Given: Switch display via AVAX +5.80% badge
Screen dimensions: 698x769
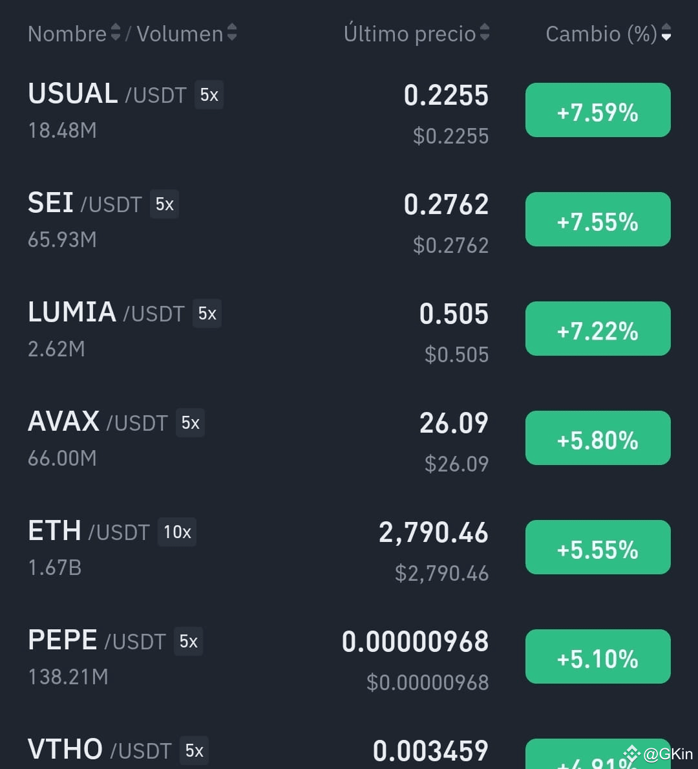Looking at the screenshot, I should (x=598, y=438).
